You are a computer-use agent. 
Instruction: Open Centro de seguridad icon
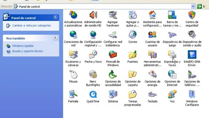[192, 15]
